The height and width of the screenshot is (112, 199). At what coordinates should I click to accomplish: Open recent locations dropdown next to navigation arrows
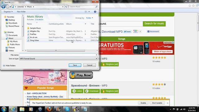point(10,7)
